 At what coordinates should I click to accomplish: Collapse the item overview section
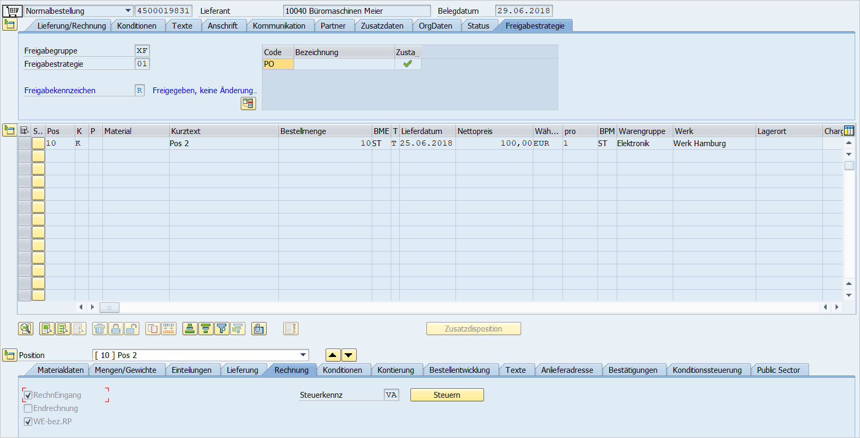click(10, 130)
